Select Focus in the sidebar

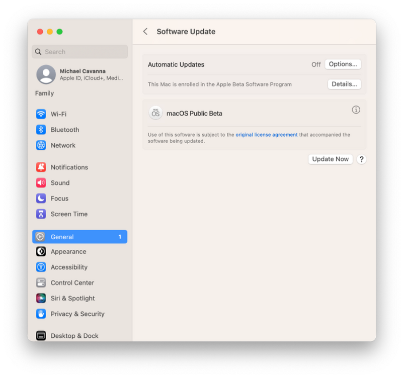(79, 199)
